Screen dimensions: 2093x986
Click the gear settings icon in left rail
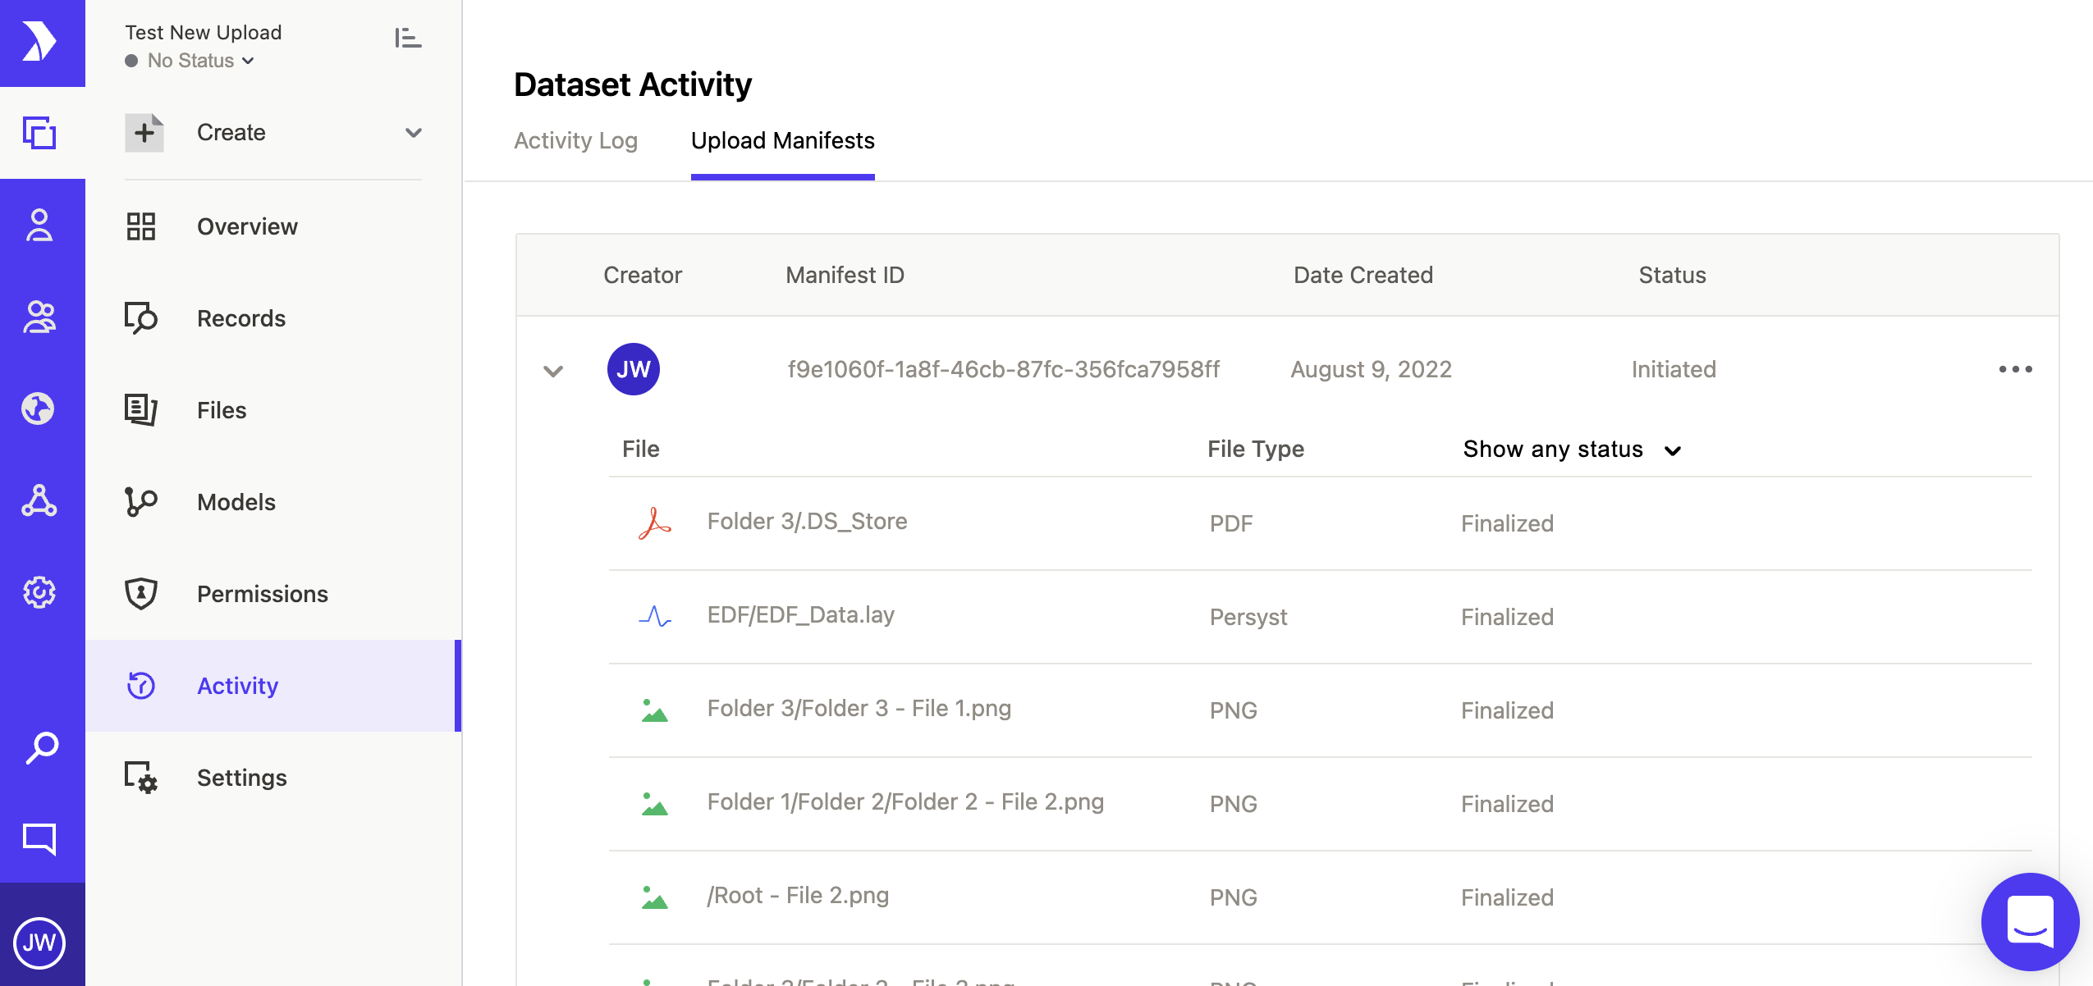coord(39,592)
